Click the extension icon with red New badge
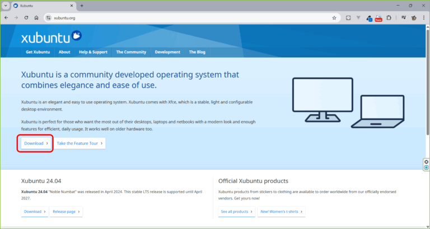Viewport: 430px width, 229px height. point(378,18)
